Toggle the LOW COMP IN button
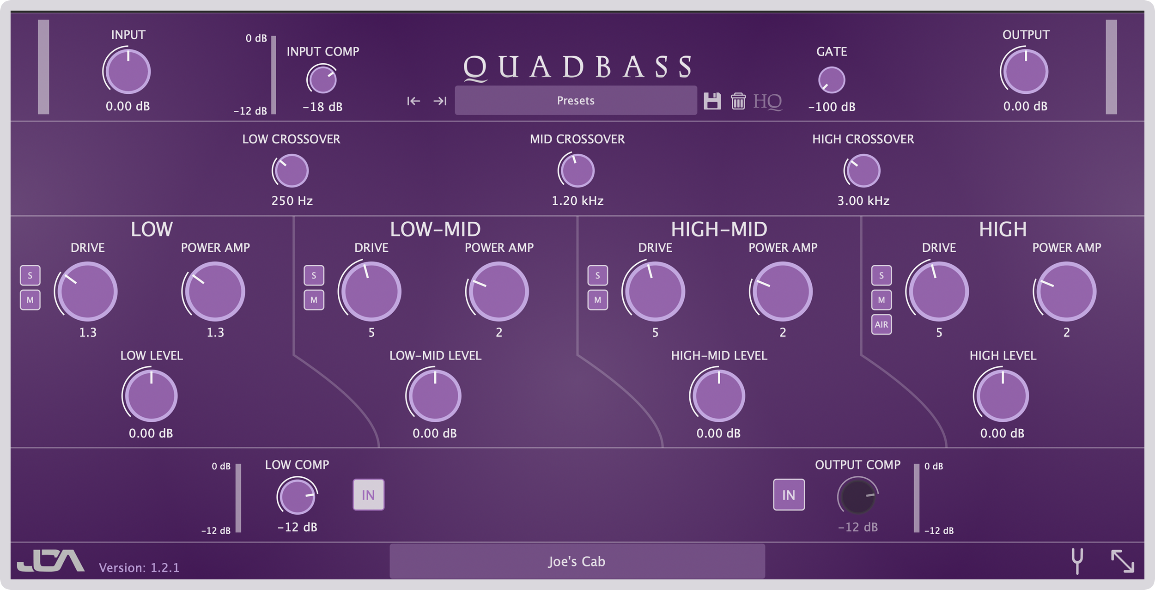This screenshot has height=590, width=1155. (x=368, y=495)
